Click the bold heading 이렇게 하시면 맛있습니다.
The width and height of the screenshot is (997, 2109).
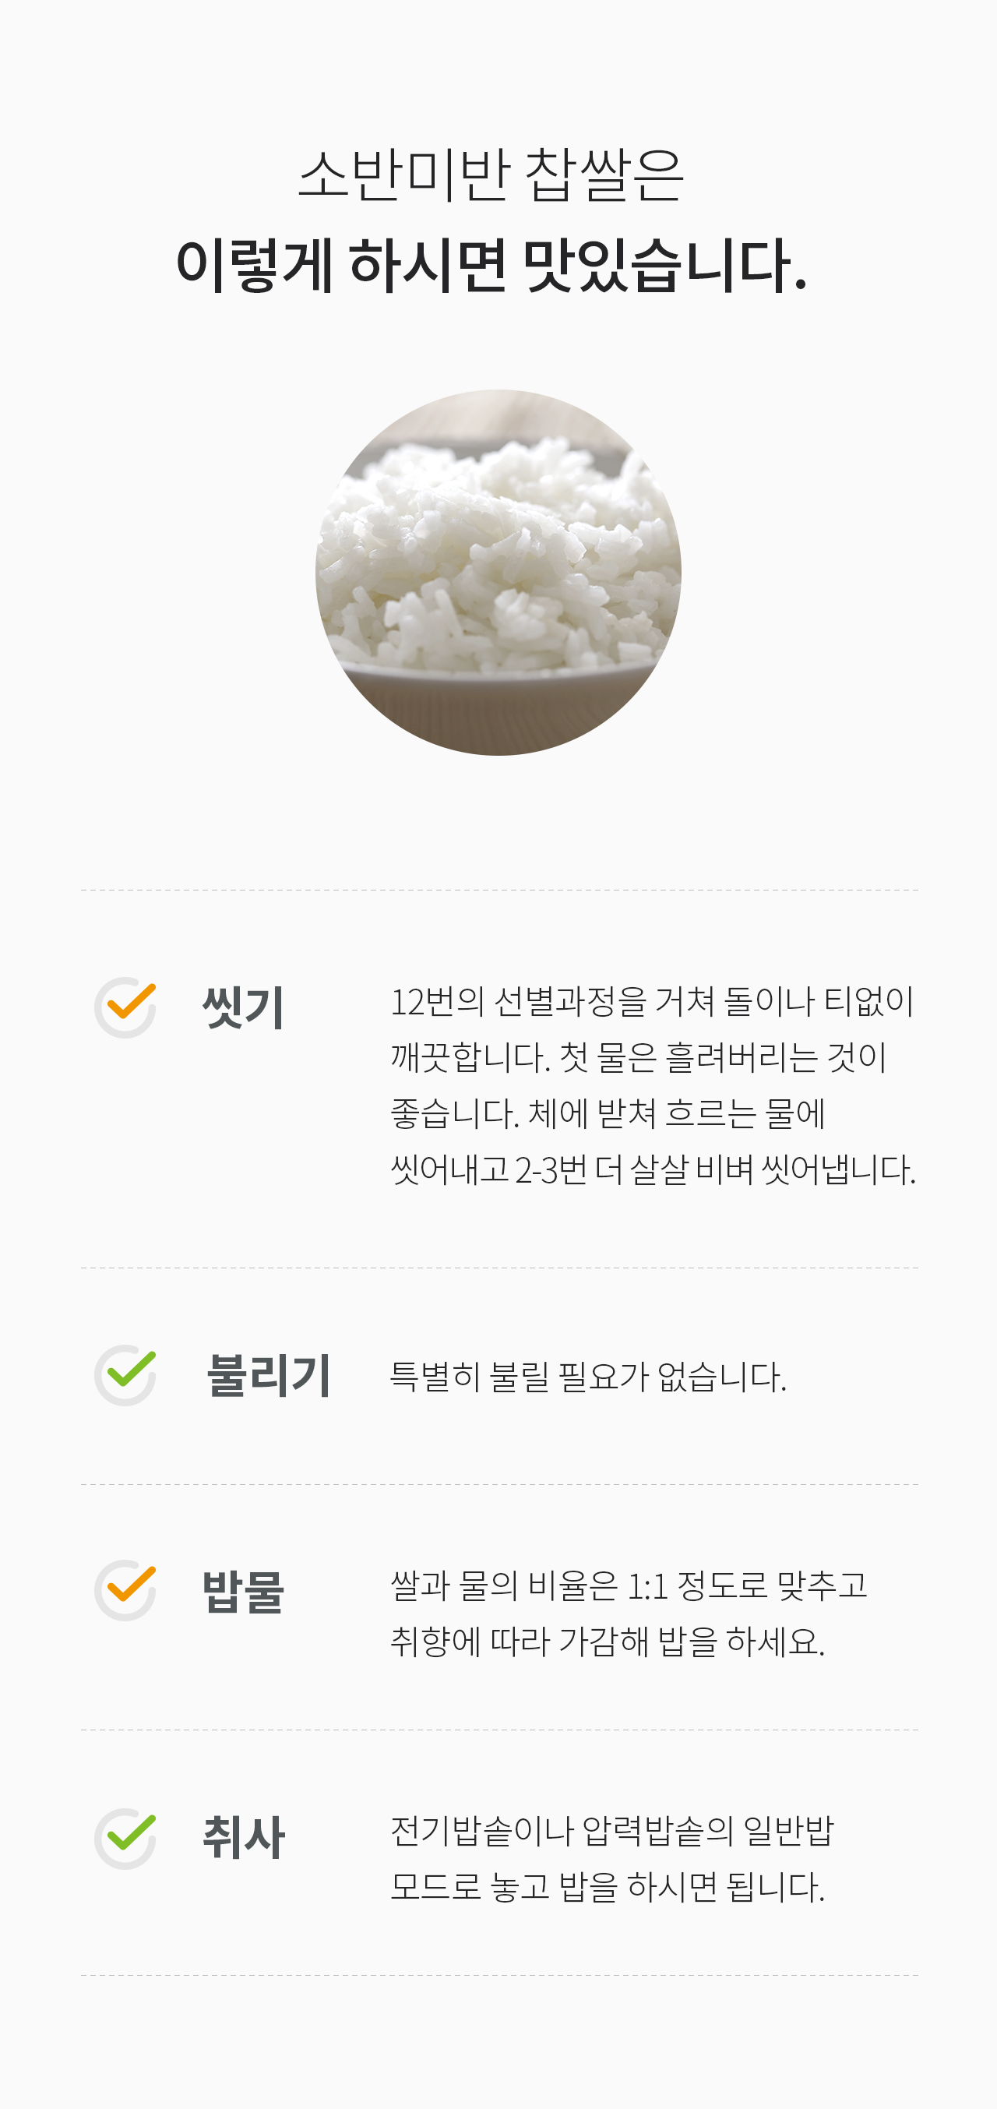point(491,266)
